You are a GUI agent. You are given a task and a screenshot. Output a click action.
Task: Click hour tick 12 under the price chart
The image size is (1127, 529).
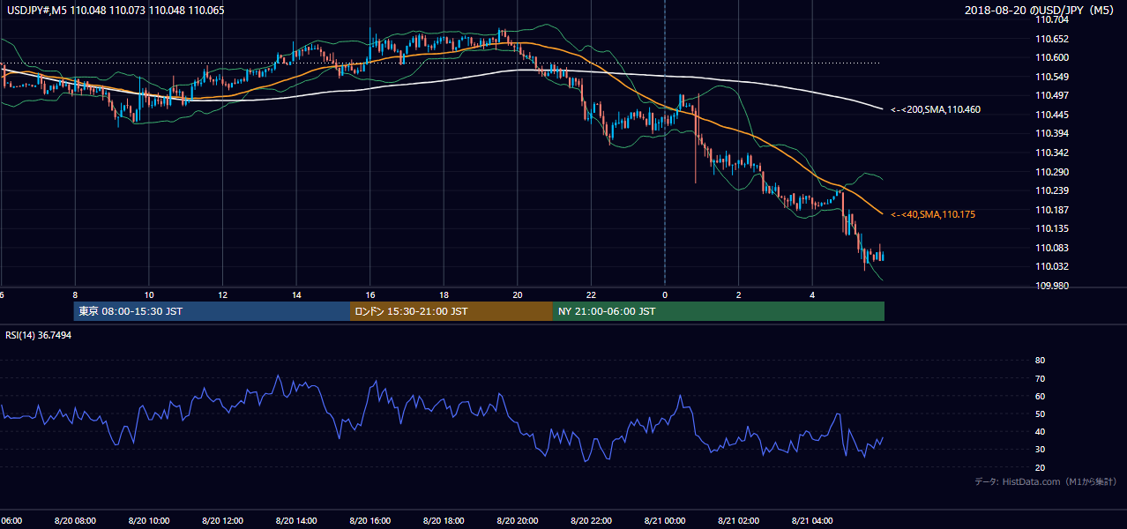click(x=223, y=295)
